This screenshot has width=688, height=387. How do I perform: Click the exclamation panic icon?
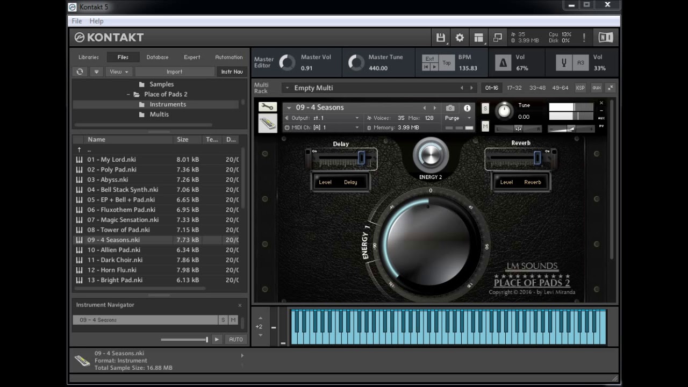584,38
